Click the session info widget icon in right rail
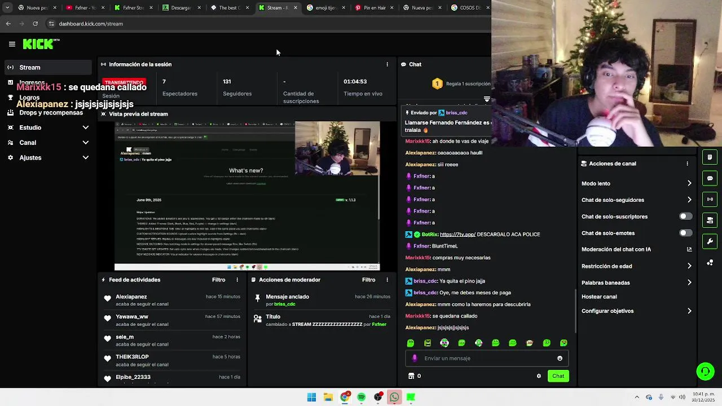 tap(710, 157)
